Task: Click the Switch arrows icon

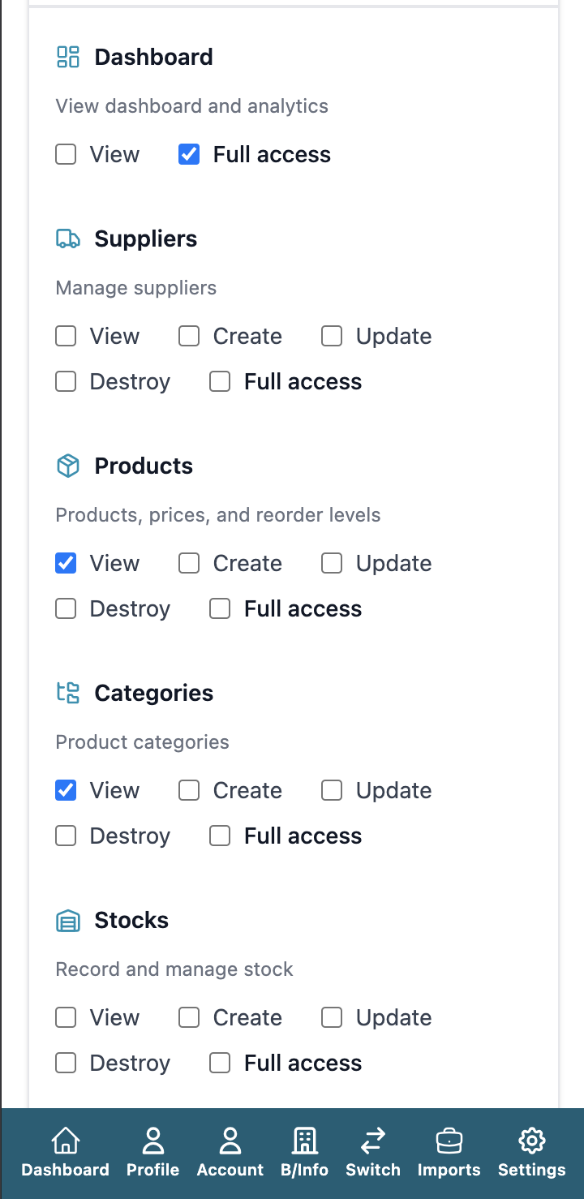Action: [x=373, y=1141]
